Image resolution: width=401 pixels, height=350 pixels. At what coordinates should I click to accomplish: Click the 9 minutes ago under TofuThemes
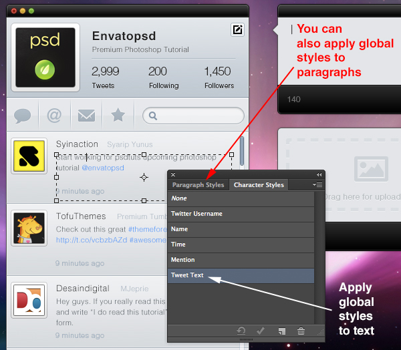click(x=80, y=263)
